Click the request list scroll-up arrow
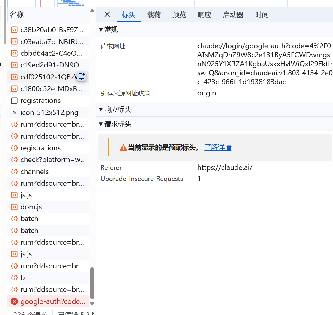 tap(92, 10)
